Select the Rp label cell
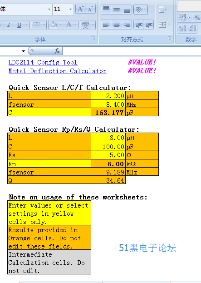Viewport: 201px width, 283px height. 49,164
